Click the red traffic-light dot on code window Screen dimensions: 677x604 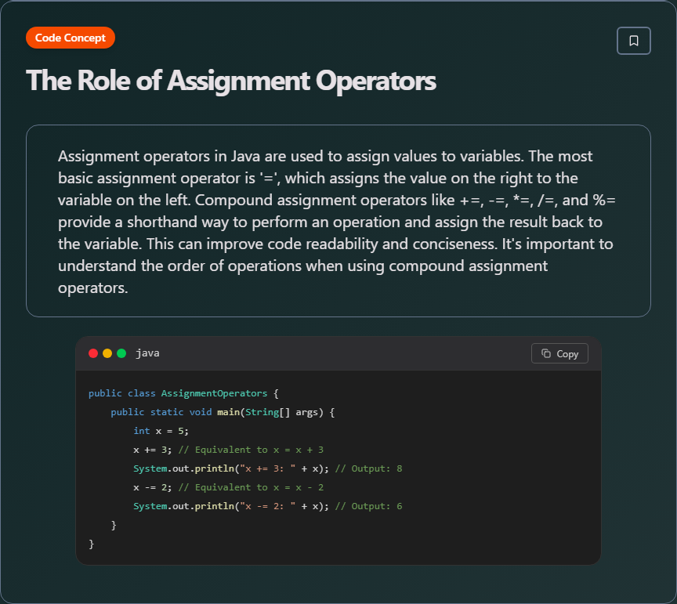tap(92, 353)
